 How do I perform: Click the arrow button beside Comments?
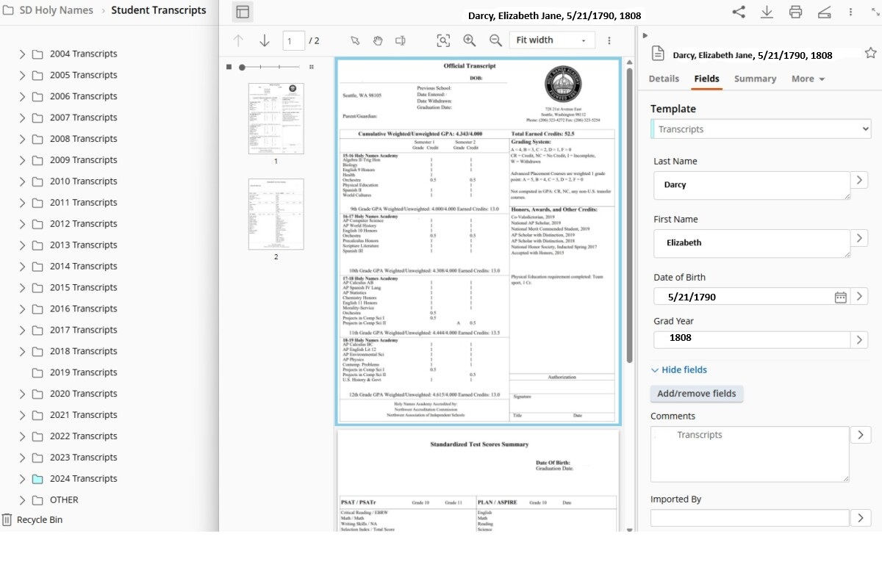(861, 435)
